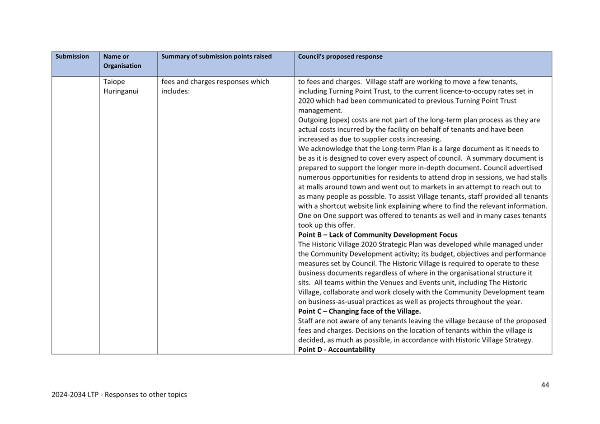Click the line starting 'We acknowledge that the Long-term Plan'

418,149
